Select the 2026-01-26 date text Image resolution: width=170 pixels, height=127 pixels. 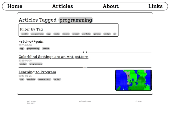25,61
